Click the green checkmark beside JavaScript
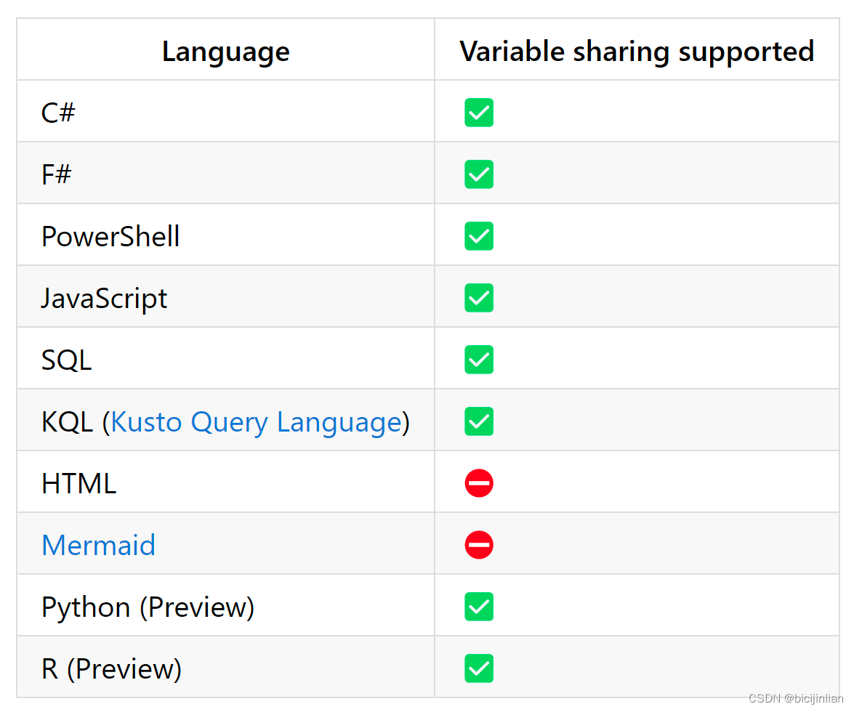This screenshot has width=854, height=712. [479, 298]
